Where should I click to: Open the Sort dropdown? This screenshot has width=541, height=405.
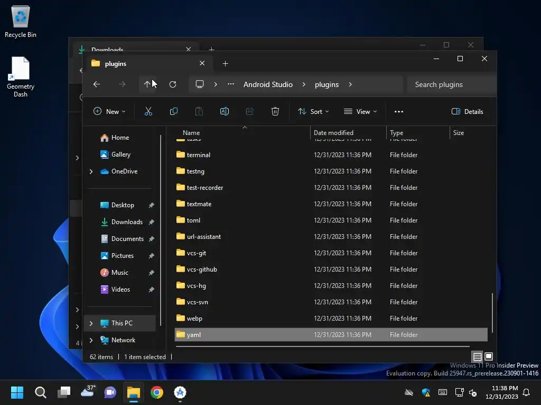coord(314,112)
